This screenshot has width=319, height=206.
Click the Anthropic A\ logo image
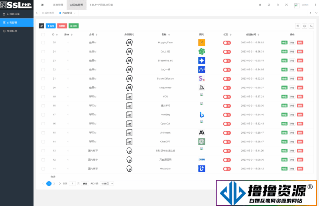(202, 132)
